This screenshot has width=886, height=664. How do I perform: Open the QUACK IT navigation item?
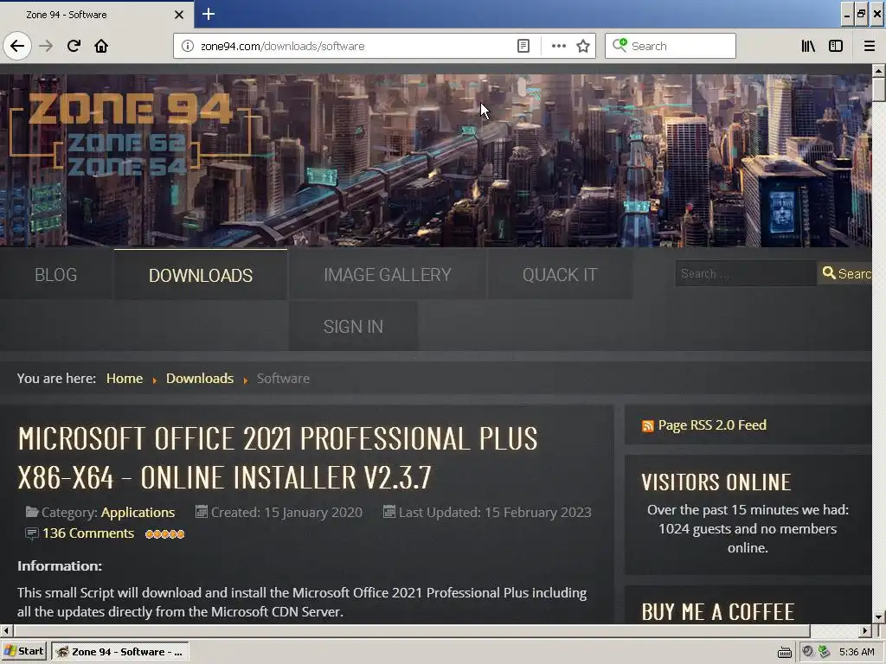560,274
